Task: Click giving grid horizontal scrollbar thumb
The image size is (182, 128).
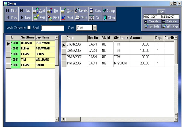Action: [73, 119]
